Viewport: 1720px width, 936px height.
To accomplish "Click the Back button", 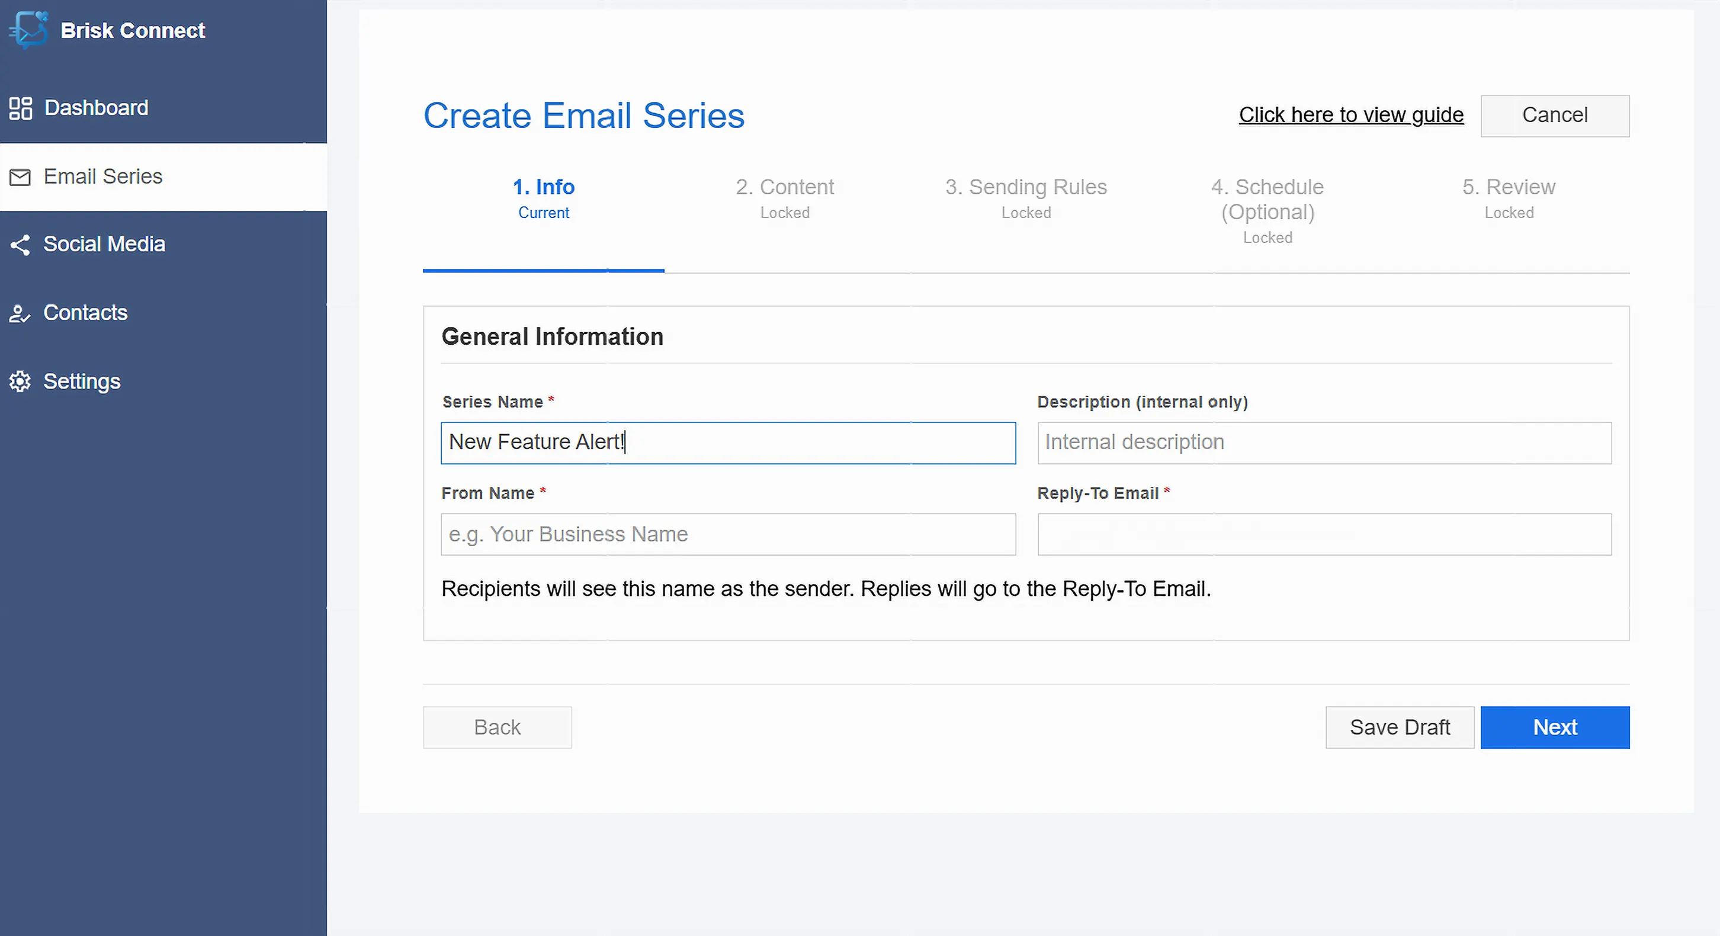I will tap(498, 727).
